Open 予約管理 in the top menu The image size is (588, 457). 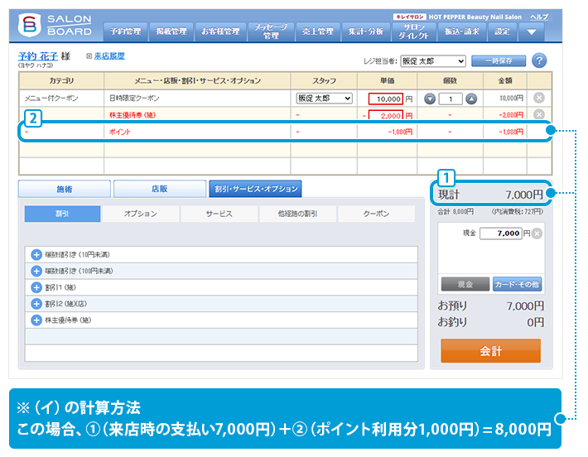click(x=125, y=31)
